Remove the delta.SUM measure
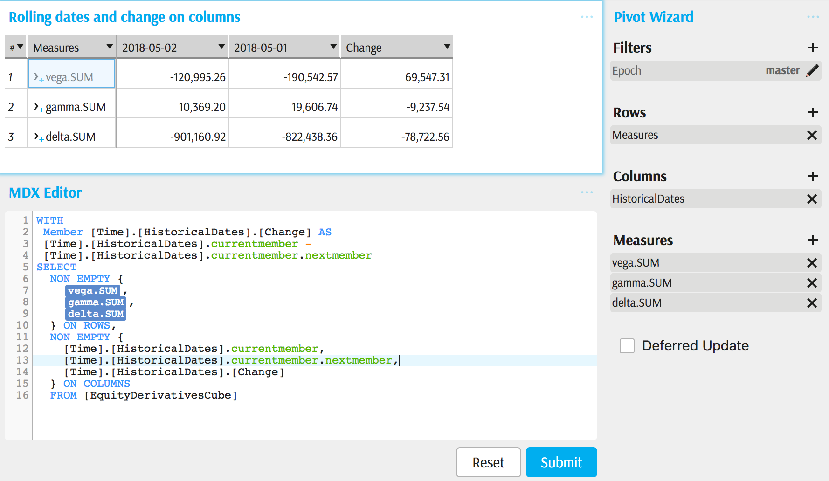Image resolution: width=829 pixels, height=481 pixels. [x=812, y=303]
